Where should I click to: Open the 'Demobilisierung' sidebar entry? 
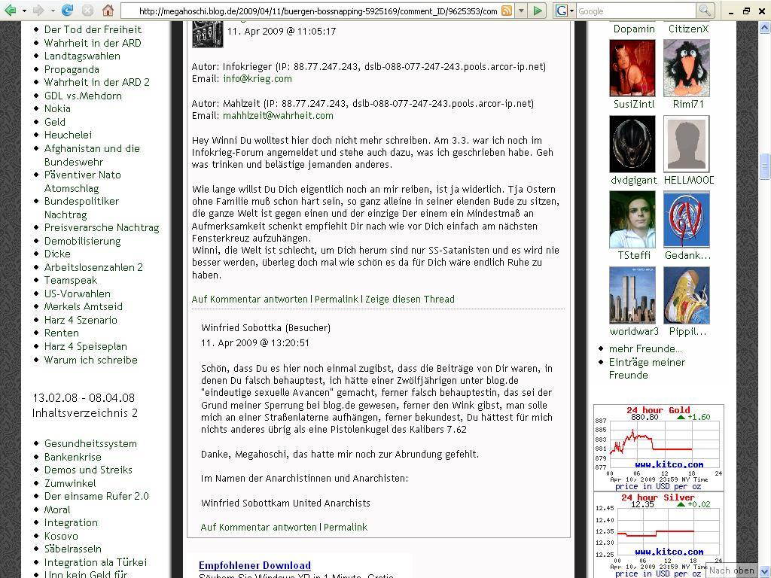pos(83,241)
